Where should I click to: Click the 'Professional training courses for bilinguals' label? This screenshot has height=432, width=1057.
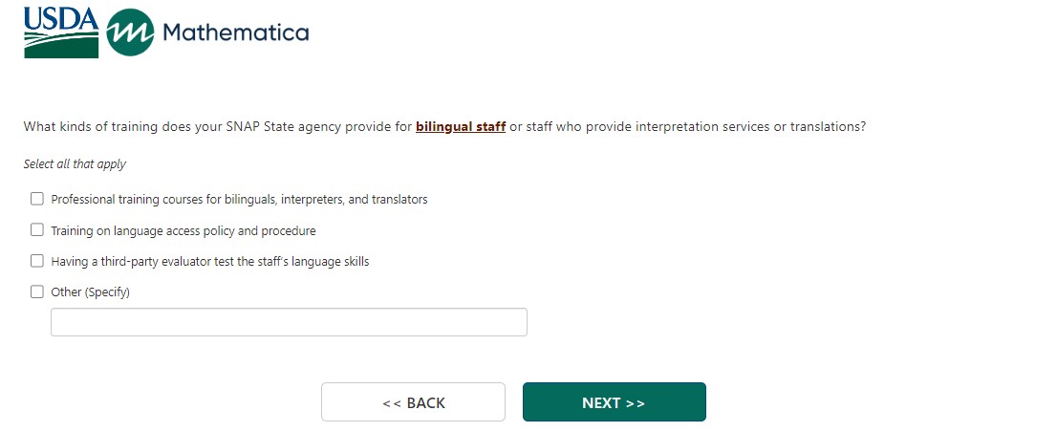239,200
